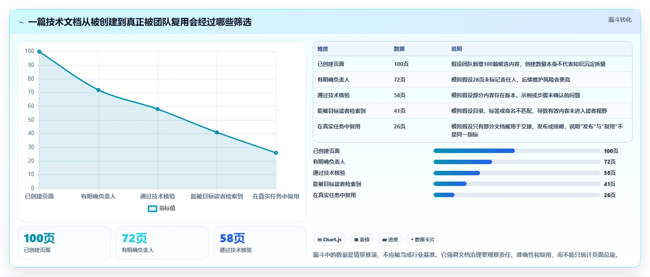Image resolution: width=650 pixels, height=277 pixels.
Task: Click the footnote starting 漏斗中的数量是情景推演
Action: tap(466, 255)
